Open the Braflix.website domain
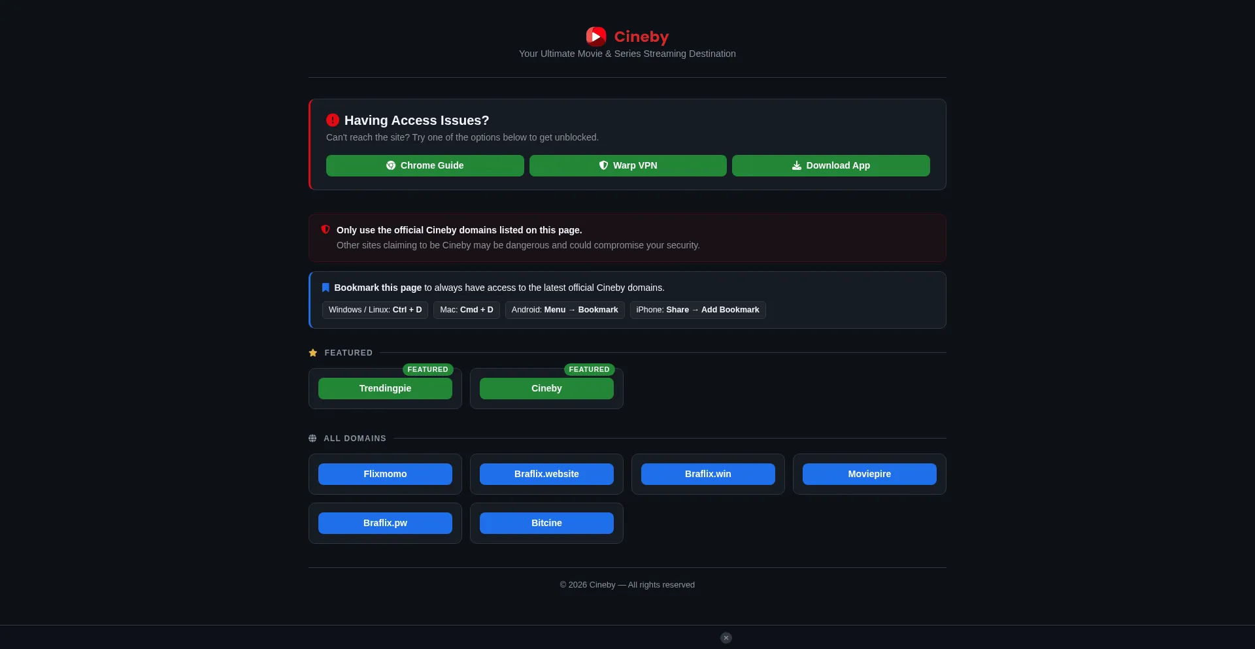1255x649 pixels. coord(546,474)
